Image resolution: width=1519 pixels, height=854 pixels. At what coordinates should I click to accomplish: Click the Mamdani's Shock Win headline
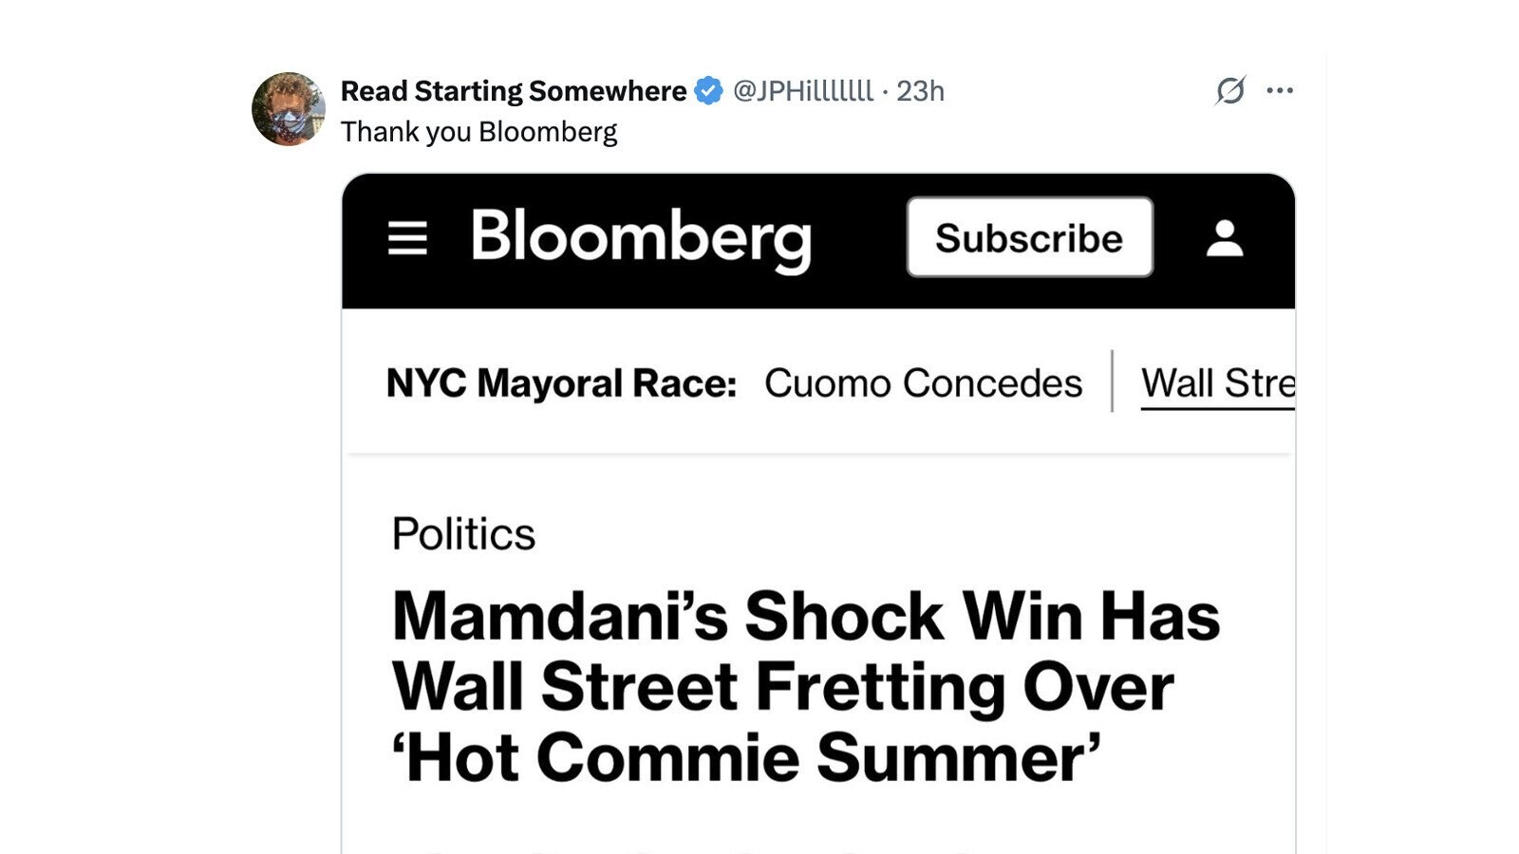(805, 686)
